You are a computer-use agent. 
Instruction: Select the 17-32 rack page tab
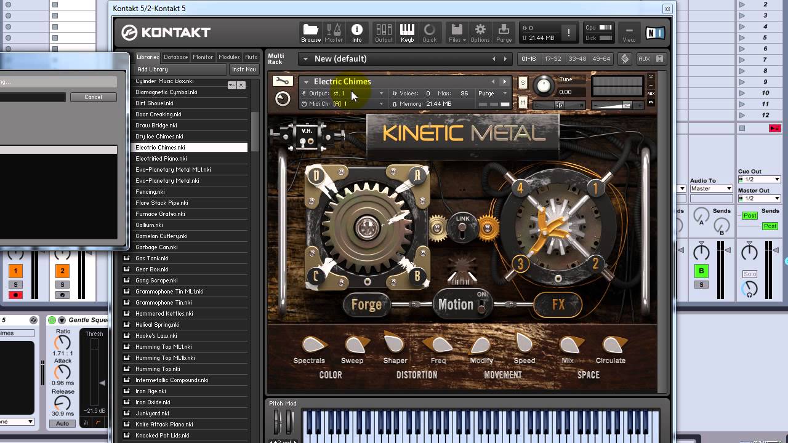[x=553, y=59]
